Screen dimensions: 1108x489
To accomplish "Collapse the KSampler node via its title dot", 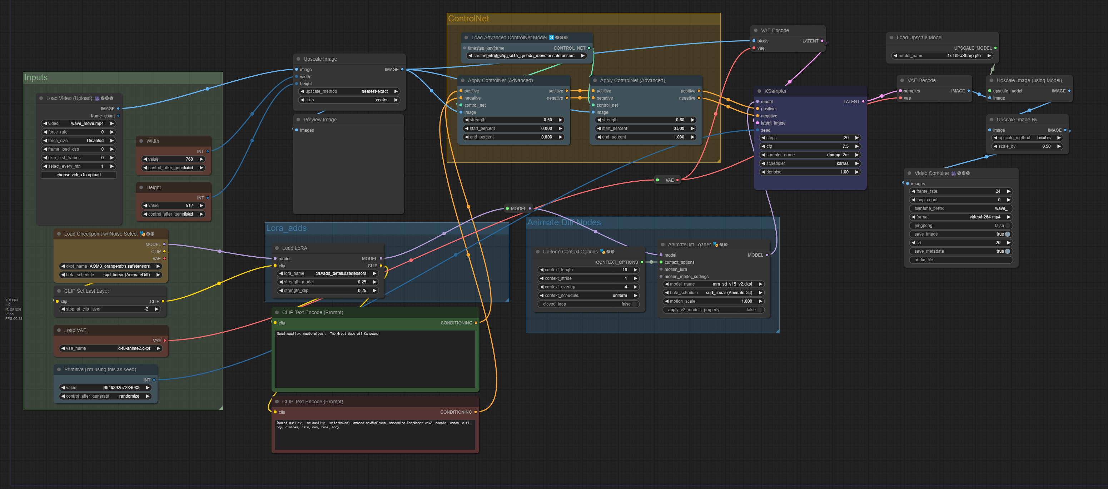I will pos(759,91).
